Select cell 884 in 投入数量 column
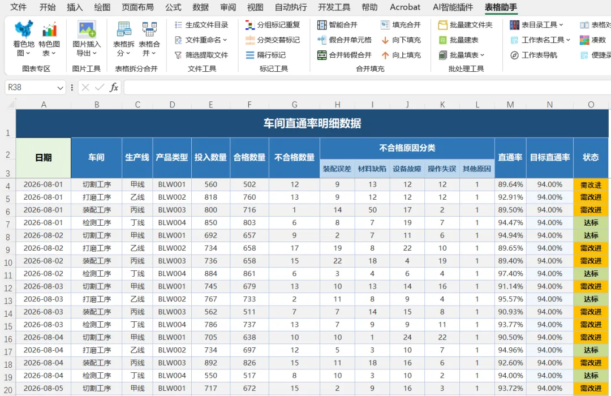 point(211,274)
